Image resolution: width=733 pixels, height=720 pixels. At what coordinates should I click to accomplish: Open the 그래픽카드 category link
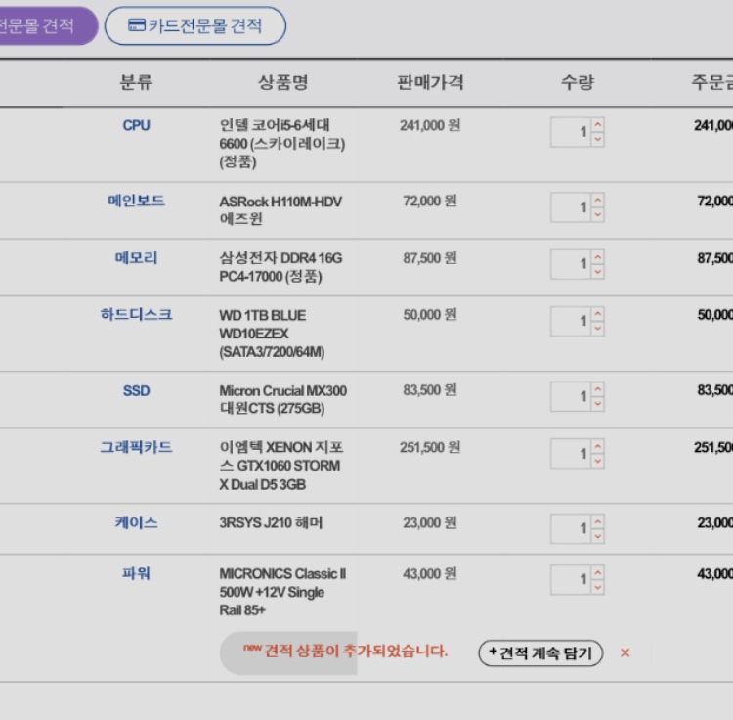tap(137, 447)
